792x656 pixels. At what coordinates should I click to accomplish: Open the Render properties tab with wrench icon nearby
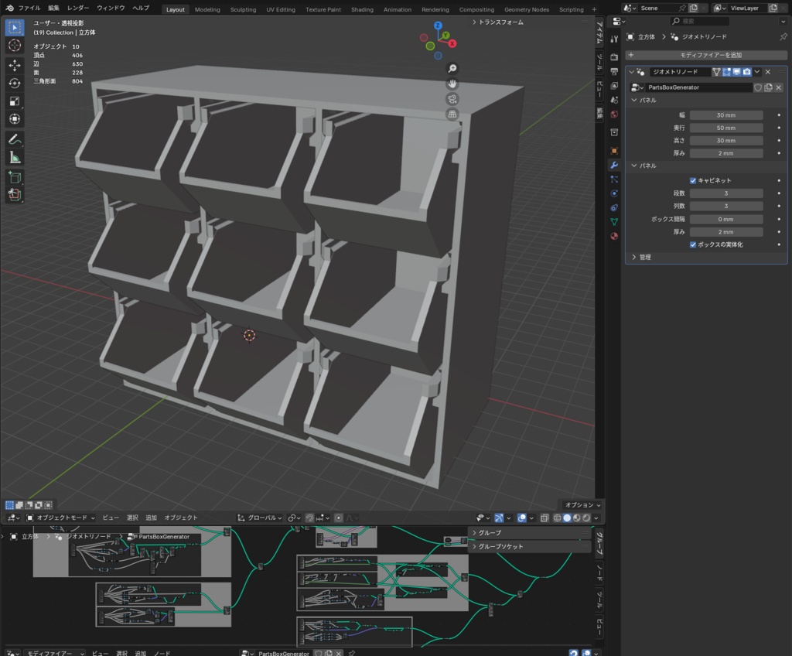615,56
